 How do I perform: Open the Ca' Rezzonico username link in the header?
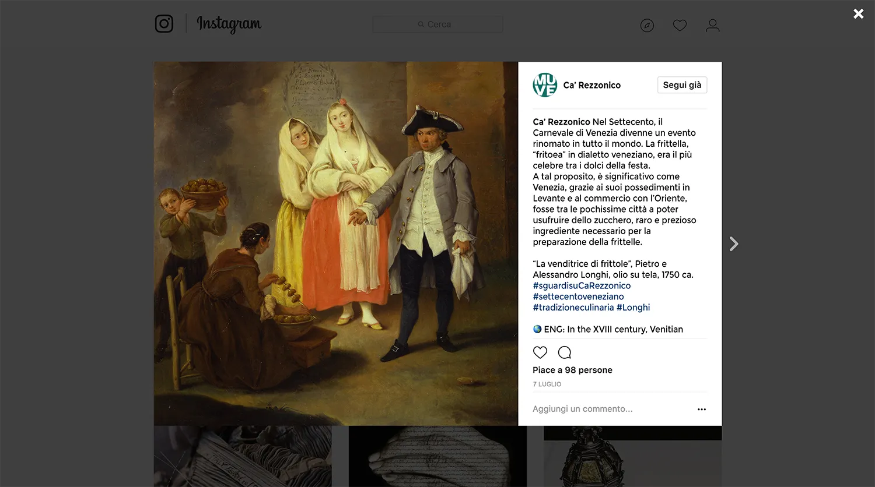591,85
